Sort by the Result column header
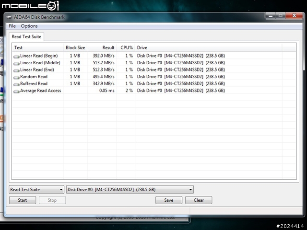 [102, 47]
